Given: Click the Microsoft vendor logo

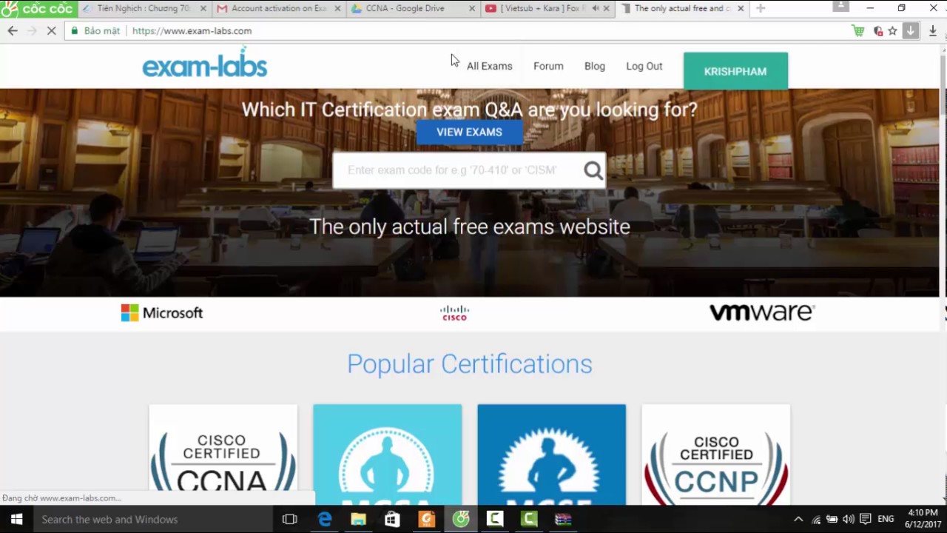Looking at the screenshot, I should 162,313.
